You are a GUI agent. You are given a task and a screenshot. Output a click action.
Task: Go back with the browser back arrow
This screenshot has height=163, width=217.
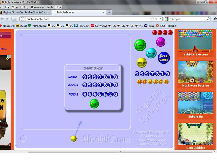click(x=2, y=19)
